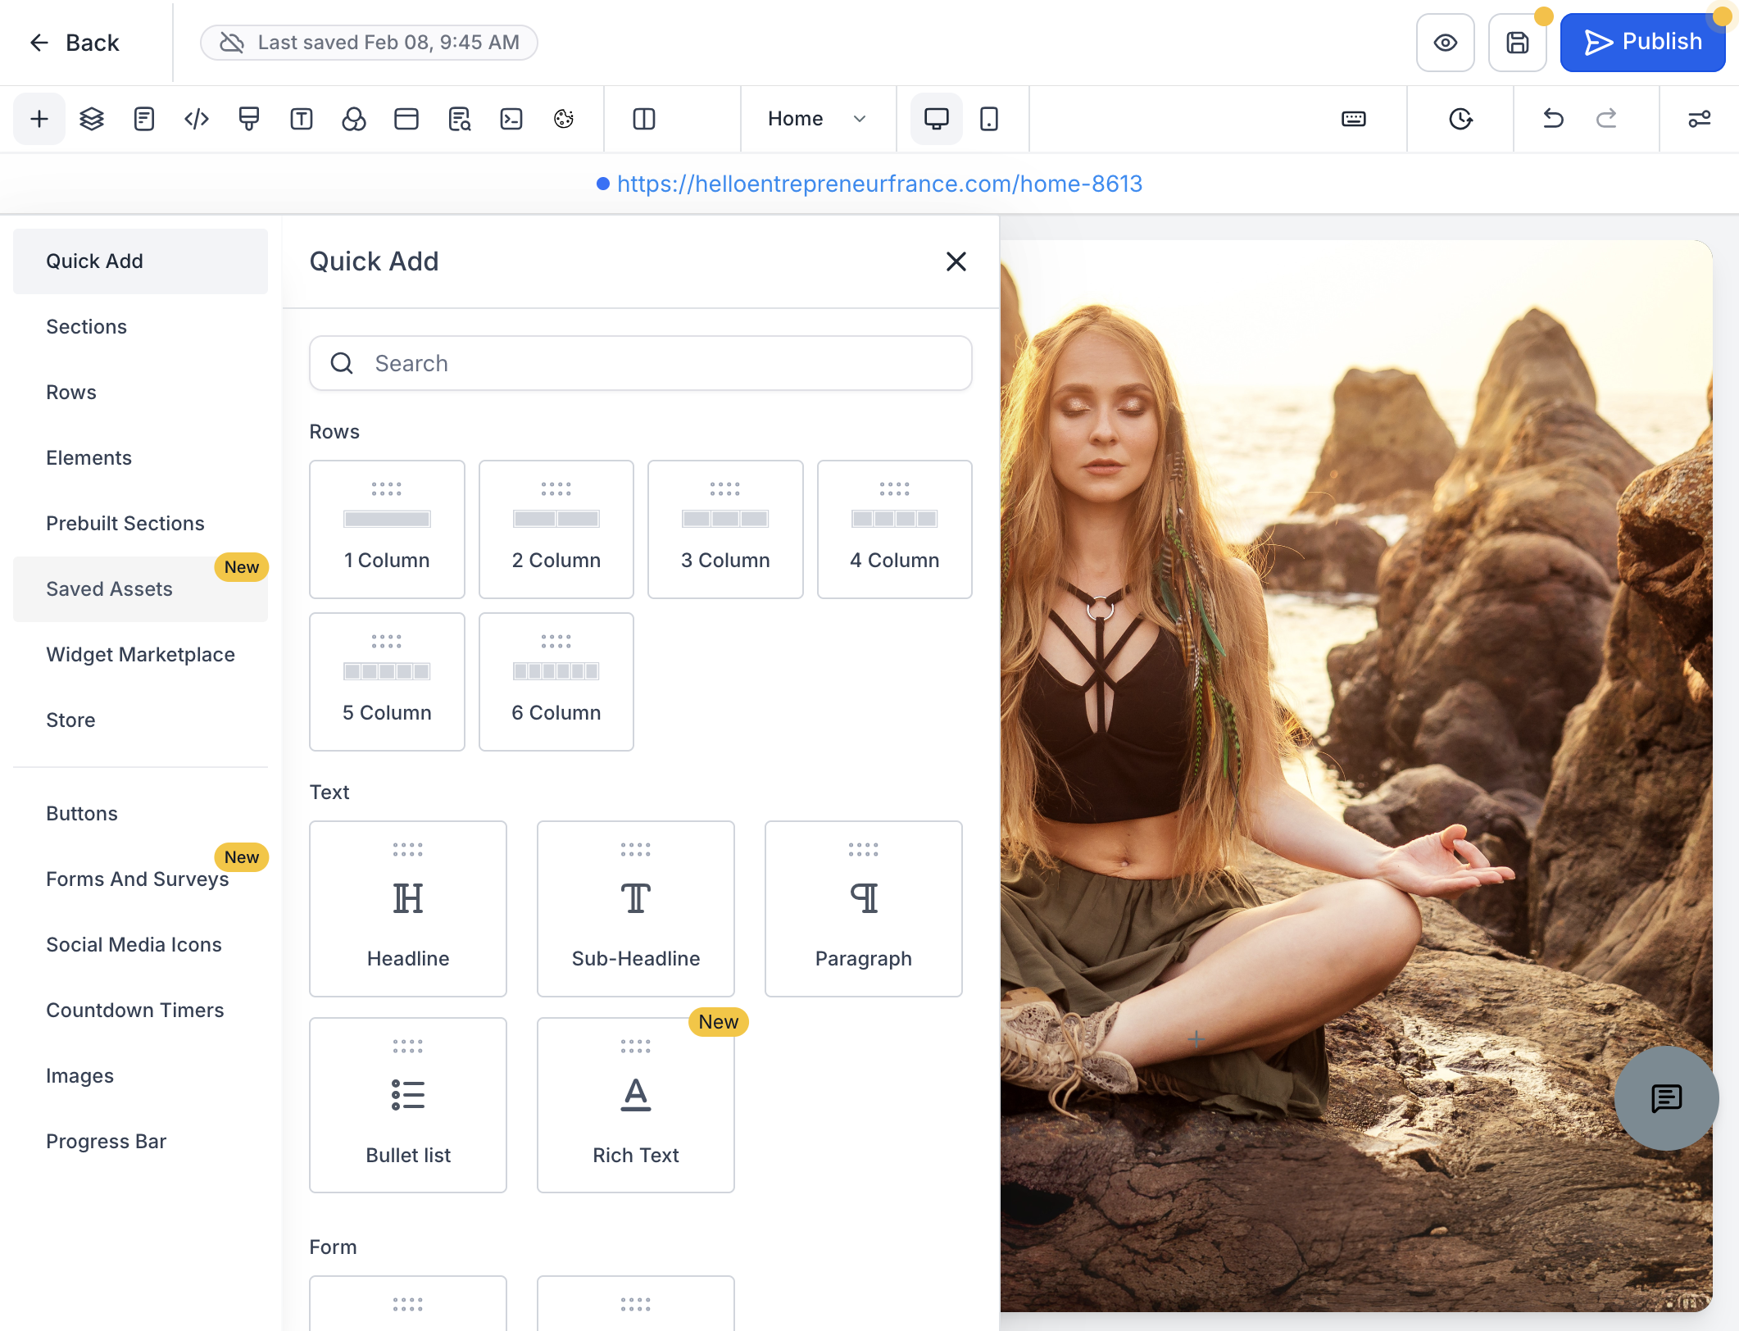This screenshot has width=1739, height=1331.
Task: Click the typography T icon
Action: coord(302,119)
